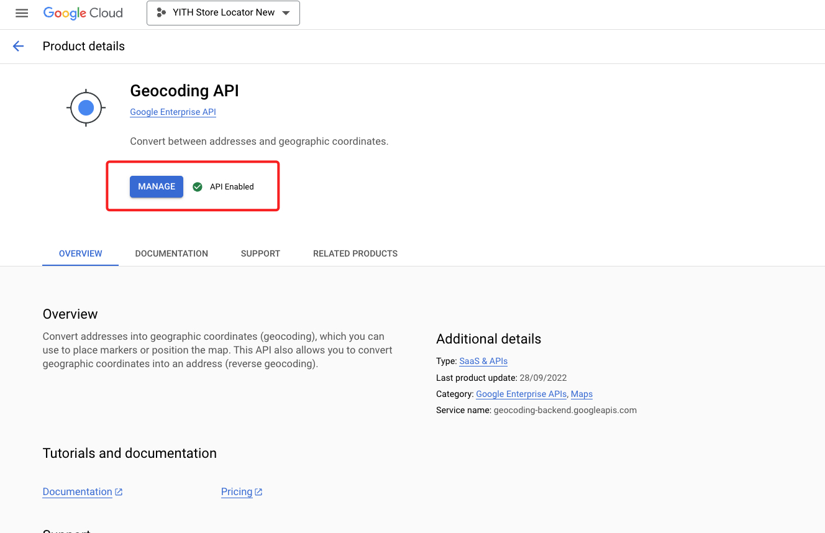Click the Overview section heading
The height and width of the screenshot is (533, 825).
70,314
